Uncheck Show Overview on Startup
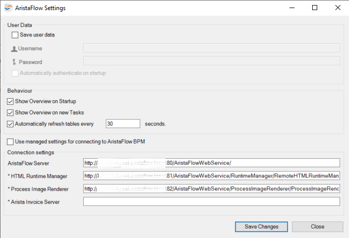This screenshot has height=238, width=349. point(10,101)
